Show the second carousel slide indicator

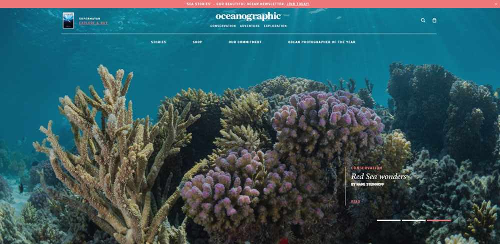[413, 220]
